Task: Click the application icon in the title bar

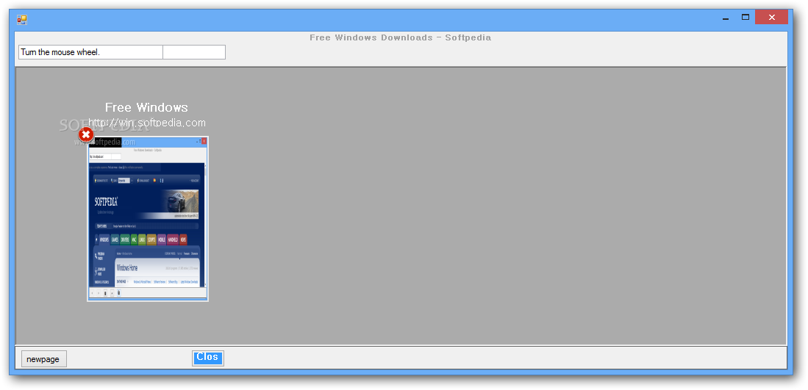Action: (x=21, y=20)
